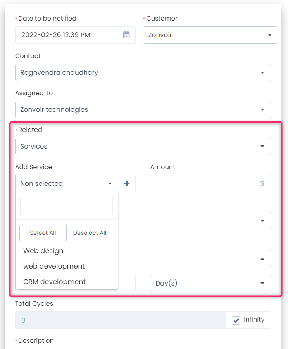Open the Day(s) period dropdown
The height and width of the screenshot is (349, 288).
(x=210, y=283)
